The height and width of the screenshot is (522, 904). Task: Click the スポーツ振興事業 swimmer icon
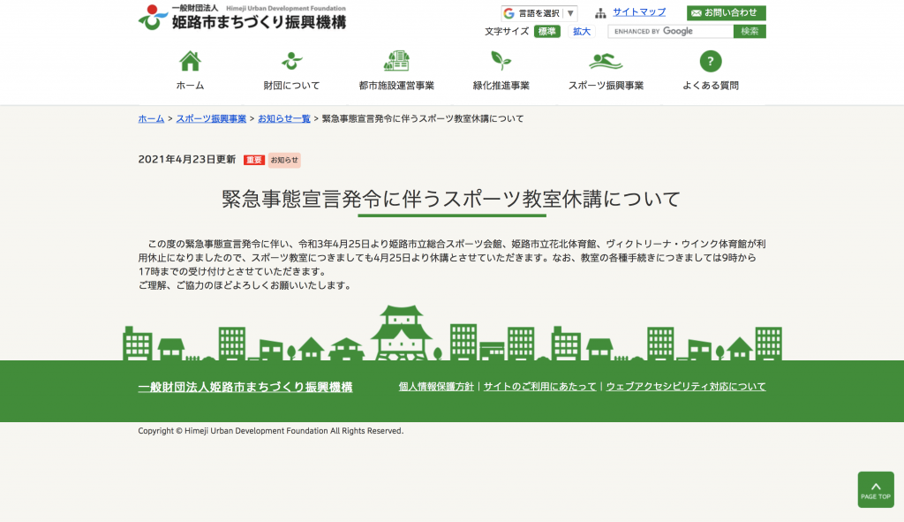606,61
